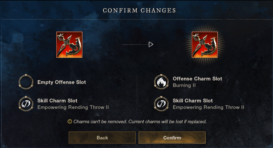This screenshot has width=273, height=148.
Task: Select the empty offense slot circle
Action: point(26,82)
